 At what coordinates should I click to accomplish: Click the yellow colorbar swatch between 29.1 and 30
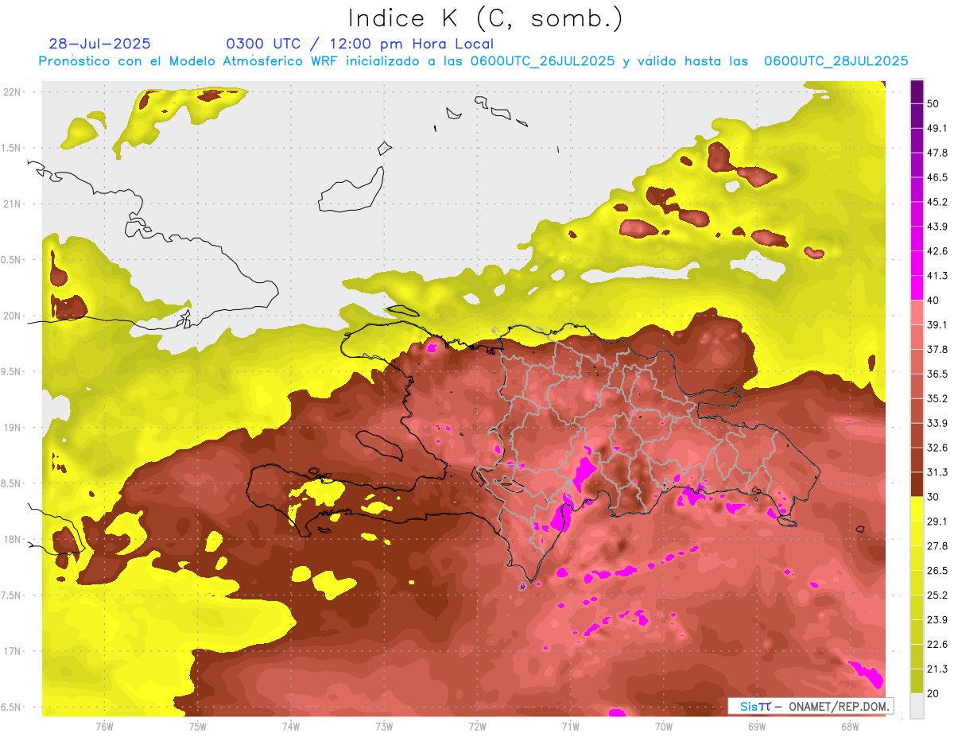pyautogui.click(x=917, y=510)
